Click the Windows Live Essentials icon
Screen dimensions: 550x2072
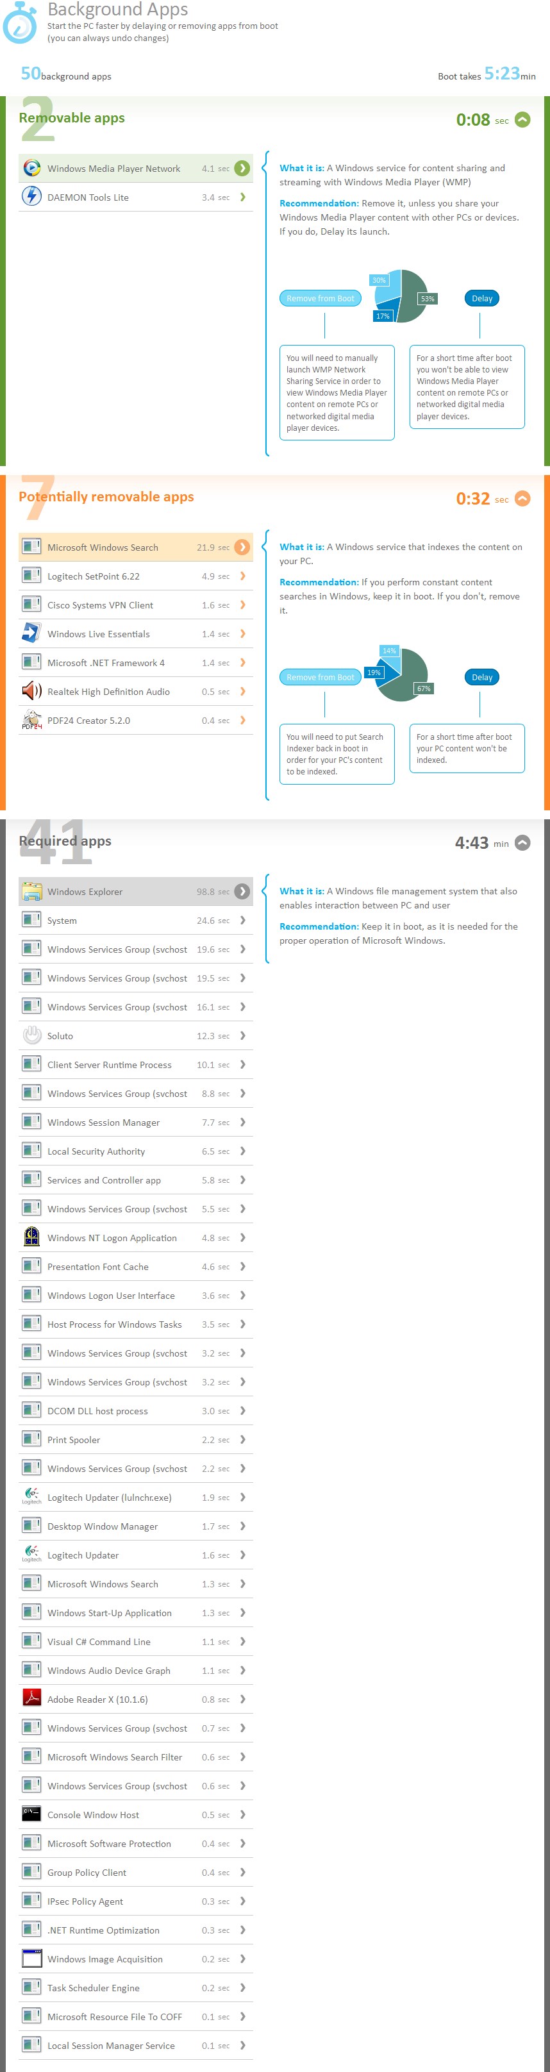click(x=31, y=633)
